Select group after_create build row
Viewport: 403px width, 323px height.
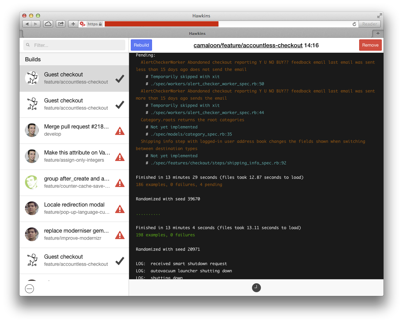(74, 182)
